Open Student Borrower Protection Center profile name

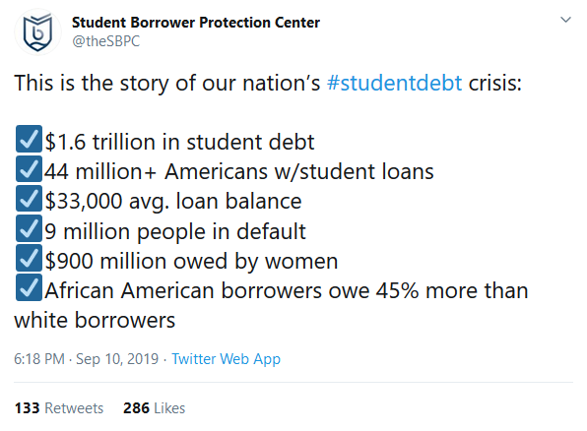pos(196,23)
